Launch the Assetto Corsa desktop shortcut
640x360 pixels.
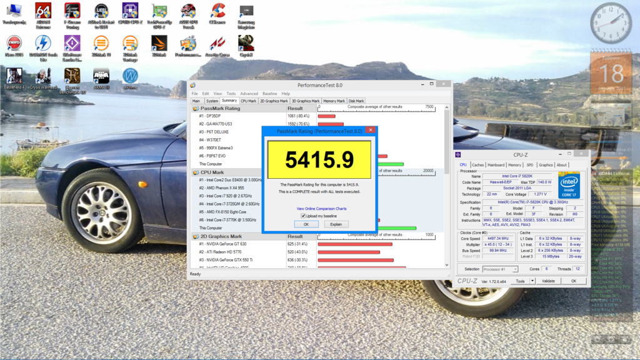pos(217,46)
